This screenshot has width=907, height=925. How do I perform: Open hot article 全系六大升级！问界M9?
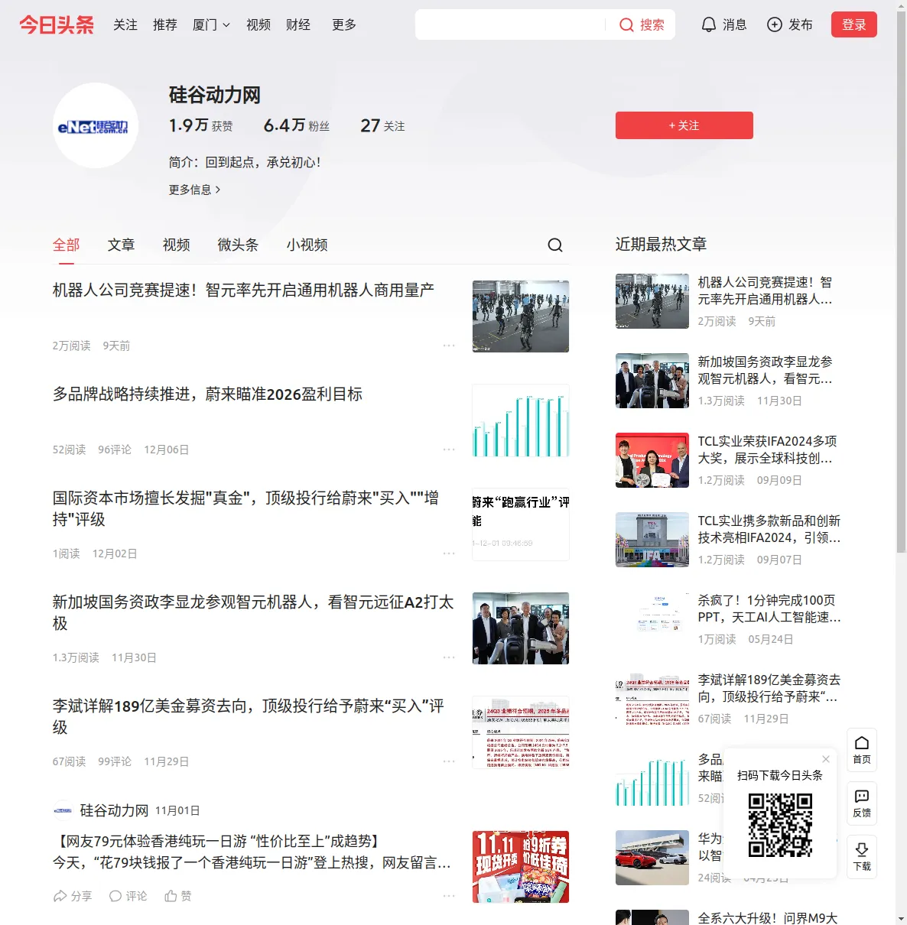(768, 918)
